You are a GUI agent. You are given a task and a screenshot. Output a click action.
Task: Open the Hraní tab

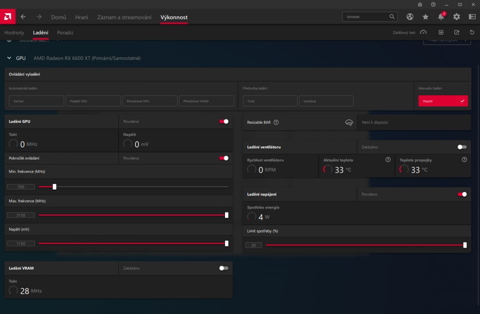81,17
